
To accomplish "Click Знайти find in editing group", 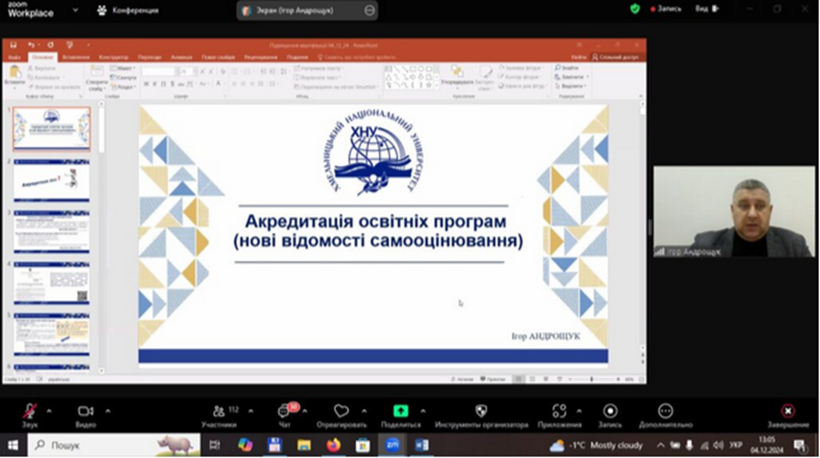I will pyautogui.click(x=567, y=68).
